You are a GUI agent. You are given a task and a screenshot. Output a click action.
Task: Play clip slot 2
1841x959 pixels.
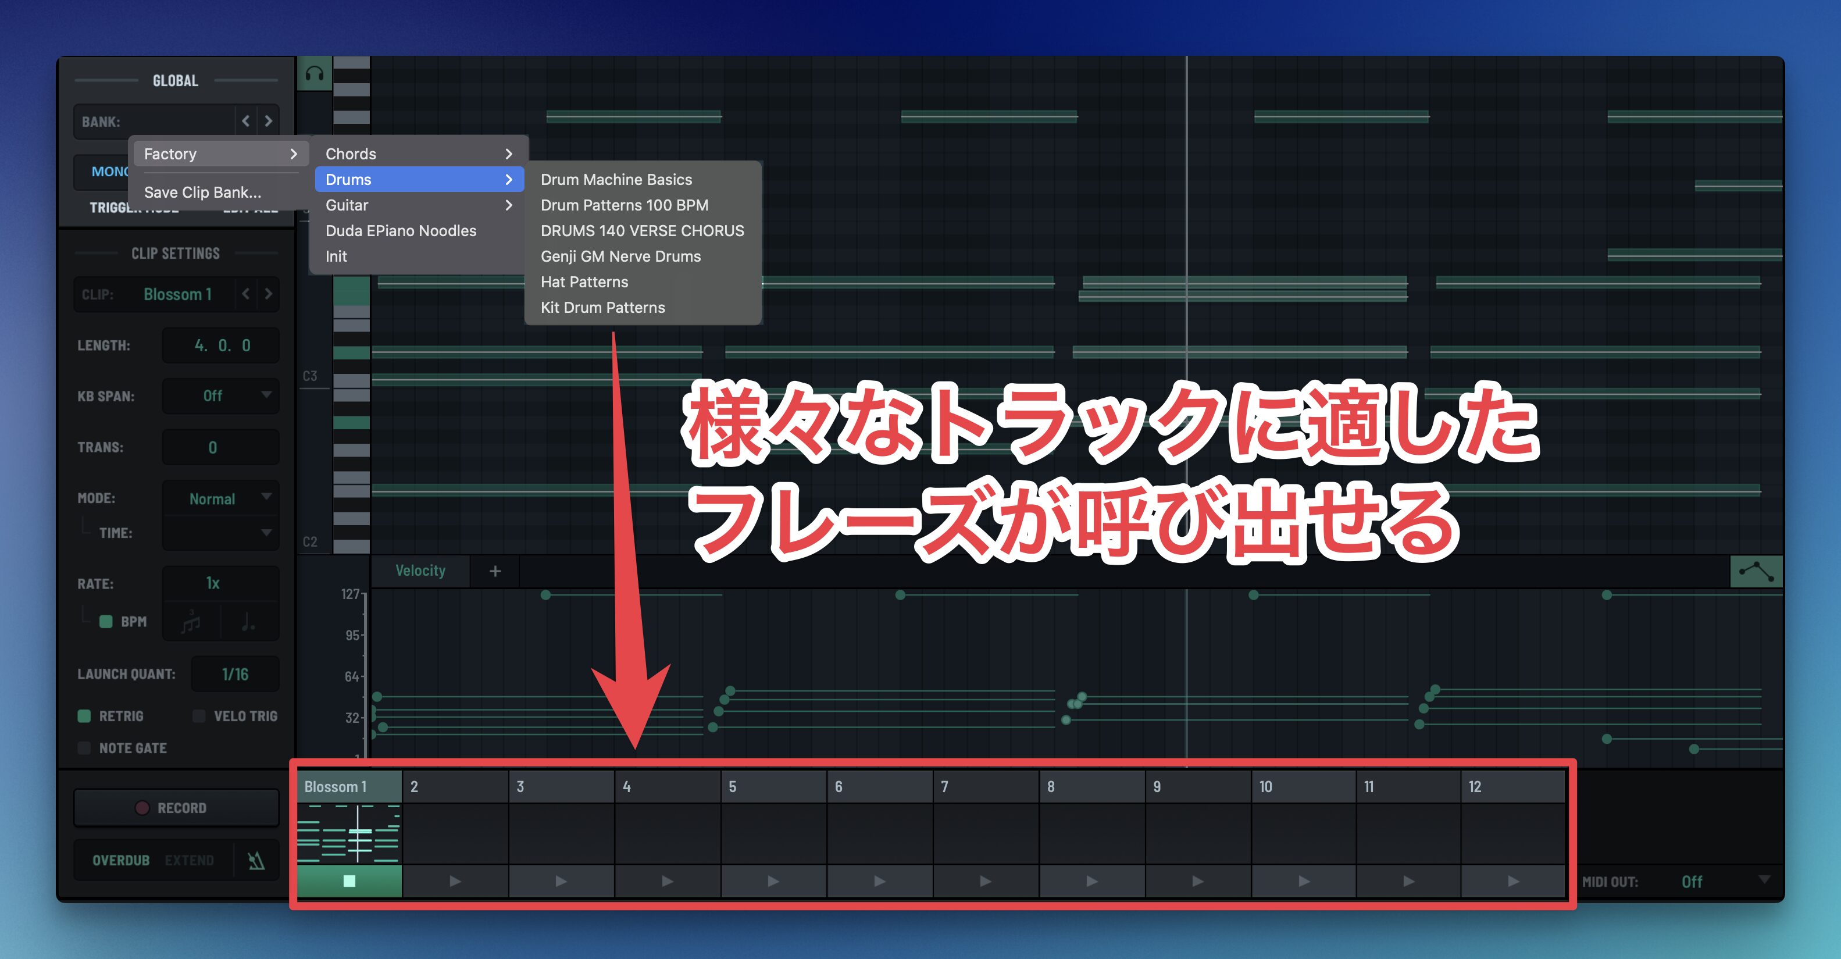[455, 880]
